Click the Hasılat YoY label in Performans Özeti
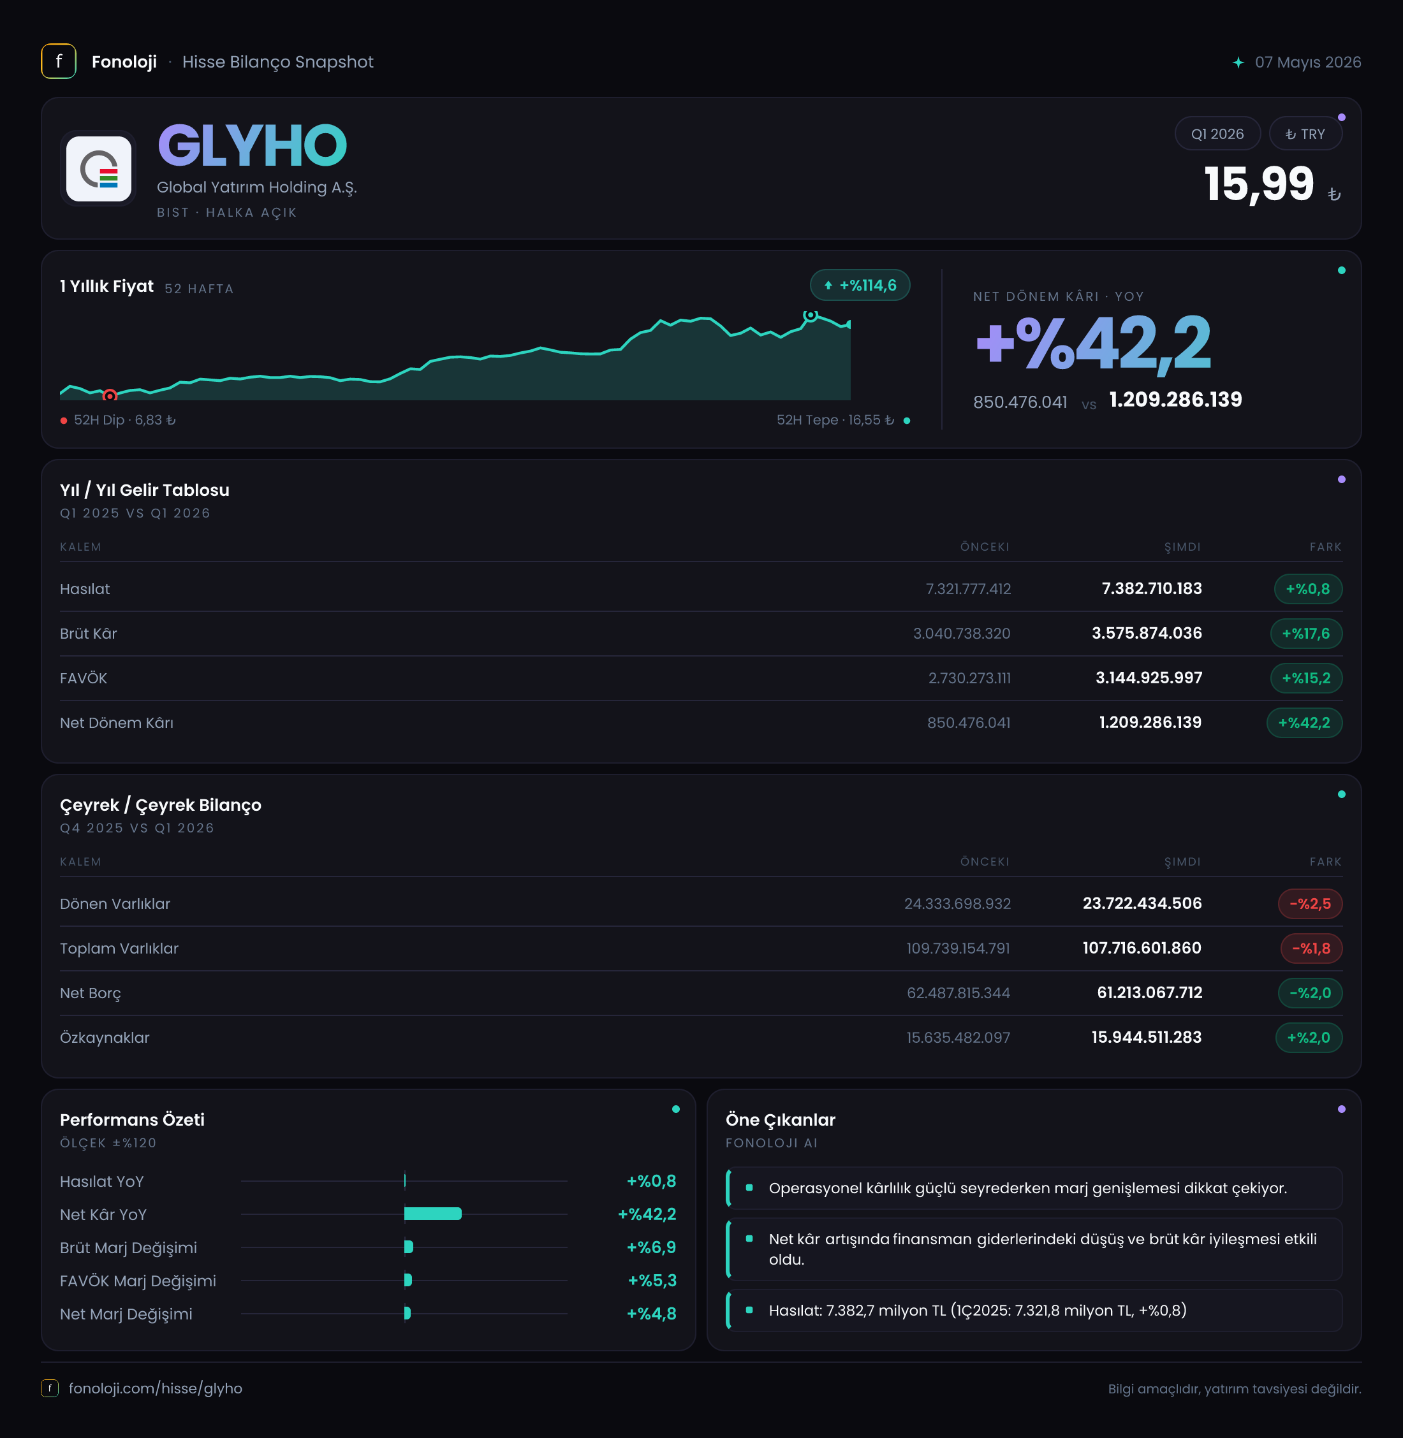The image size is (1403, 1438). pyautogui.click(x=101, y=1182)
